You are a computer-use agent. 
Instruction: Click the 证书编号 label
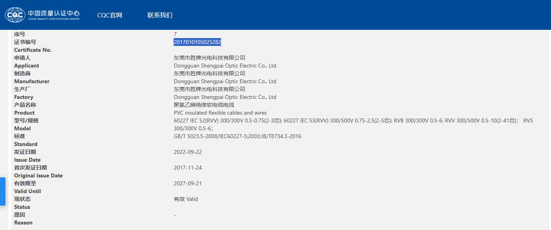25,42
